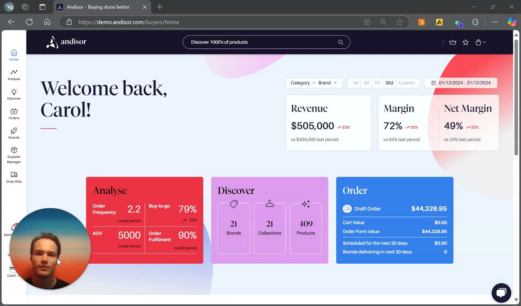Open the Order card heading
Screen dimensions: 521x306
(355, 190)
